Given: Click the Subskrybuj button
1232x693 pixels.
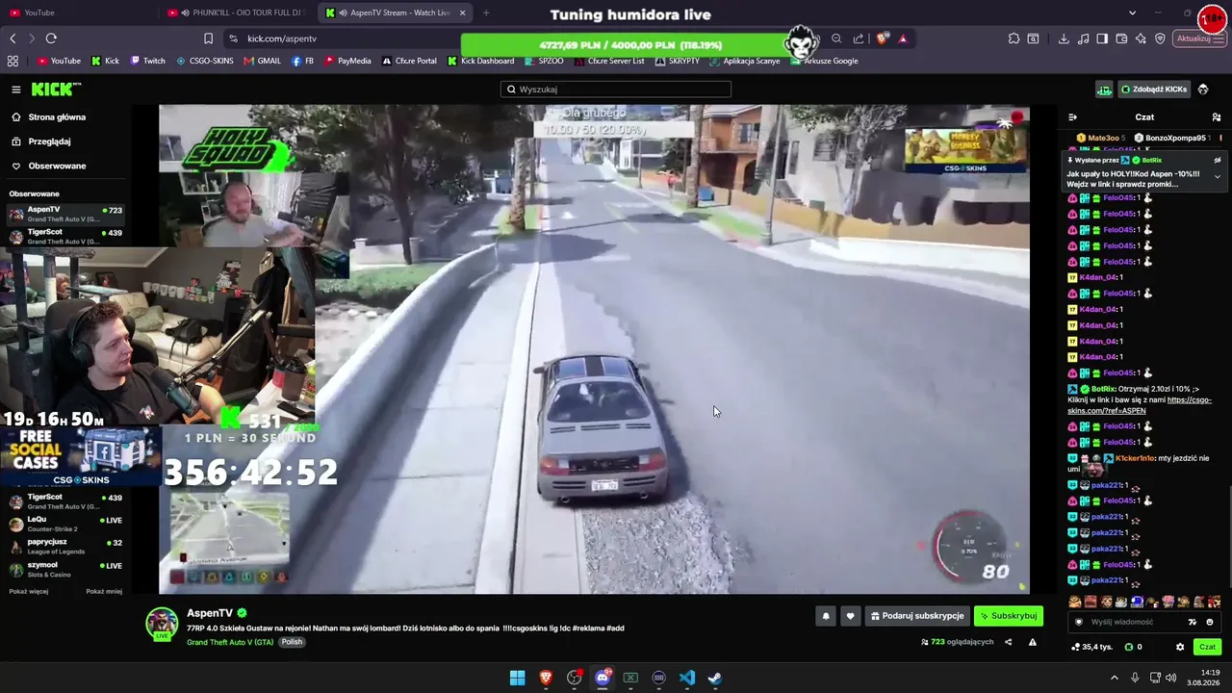Looking at the screenshot, I should (x=1009, y=616).
